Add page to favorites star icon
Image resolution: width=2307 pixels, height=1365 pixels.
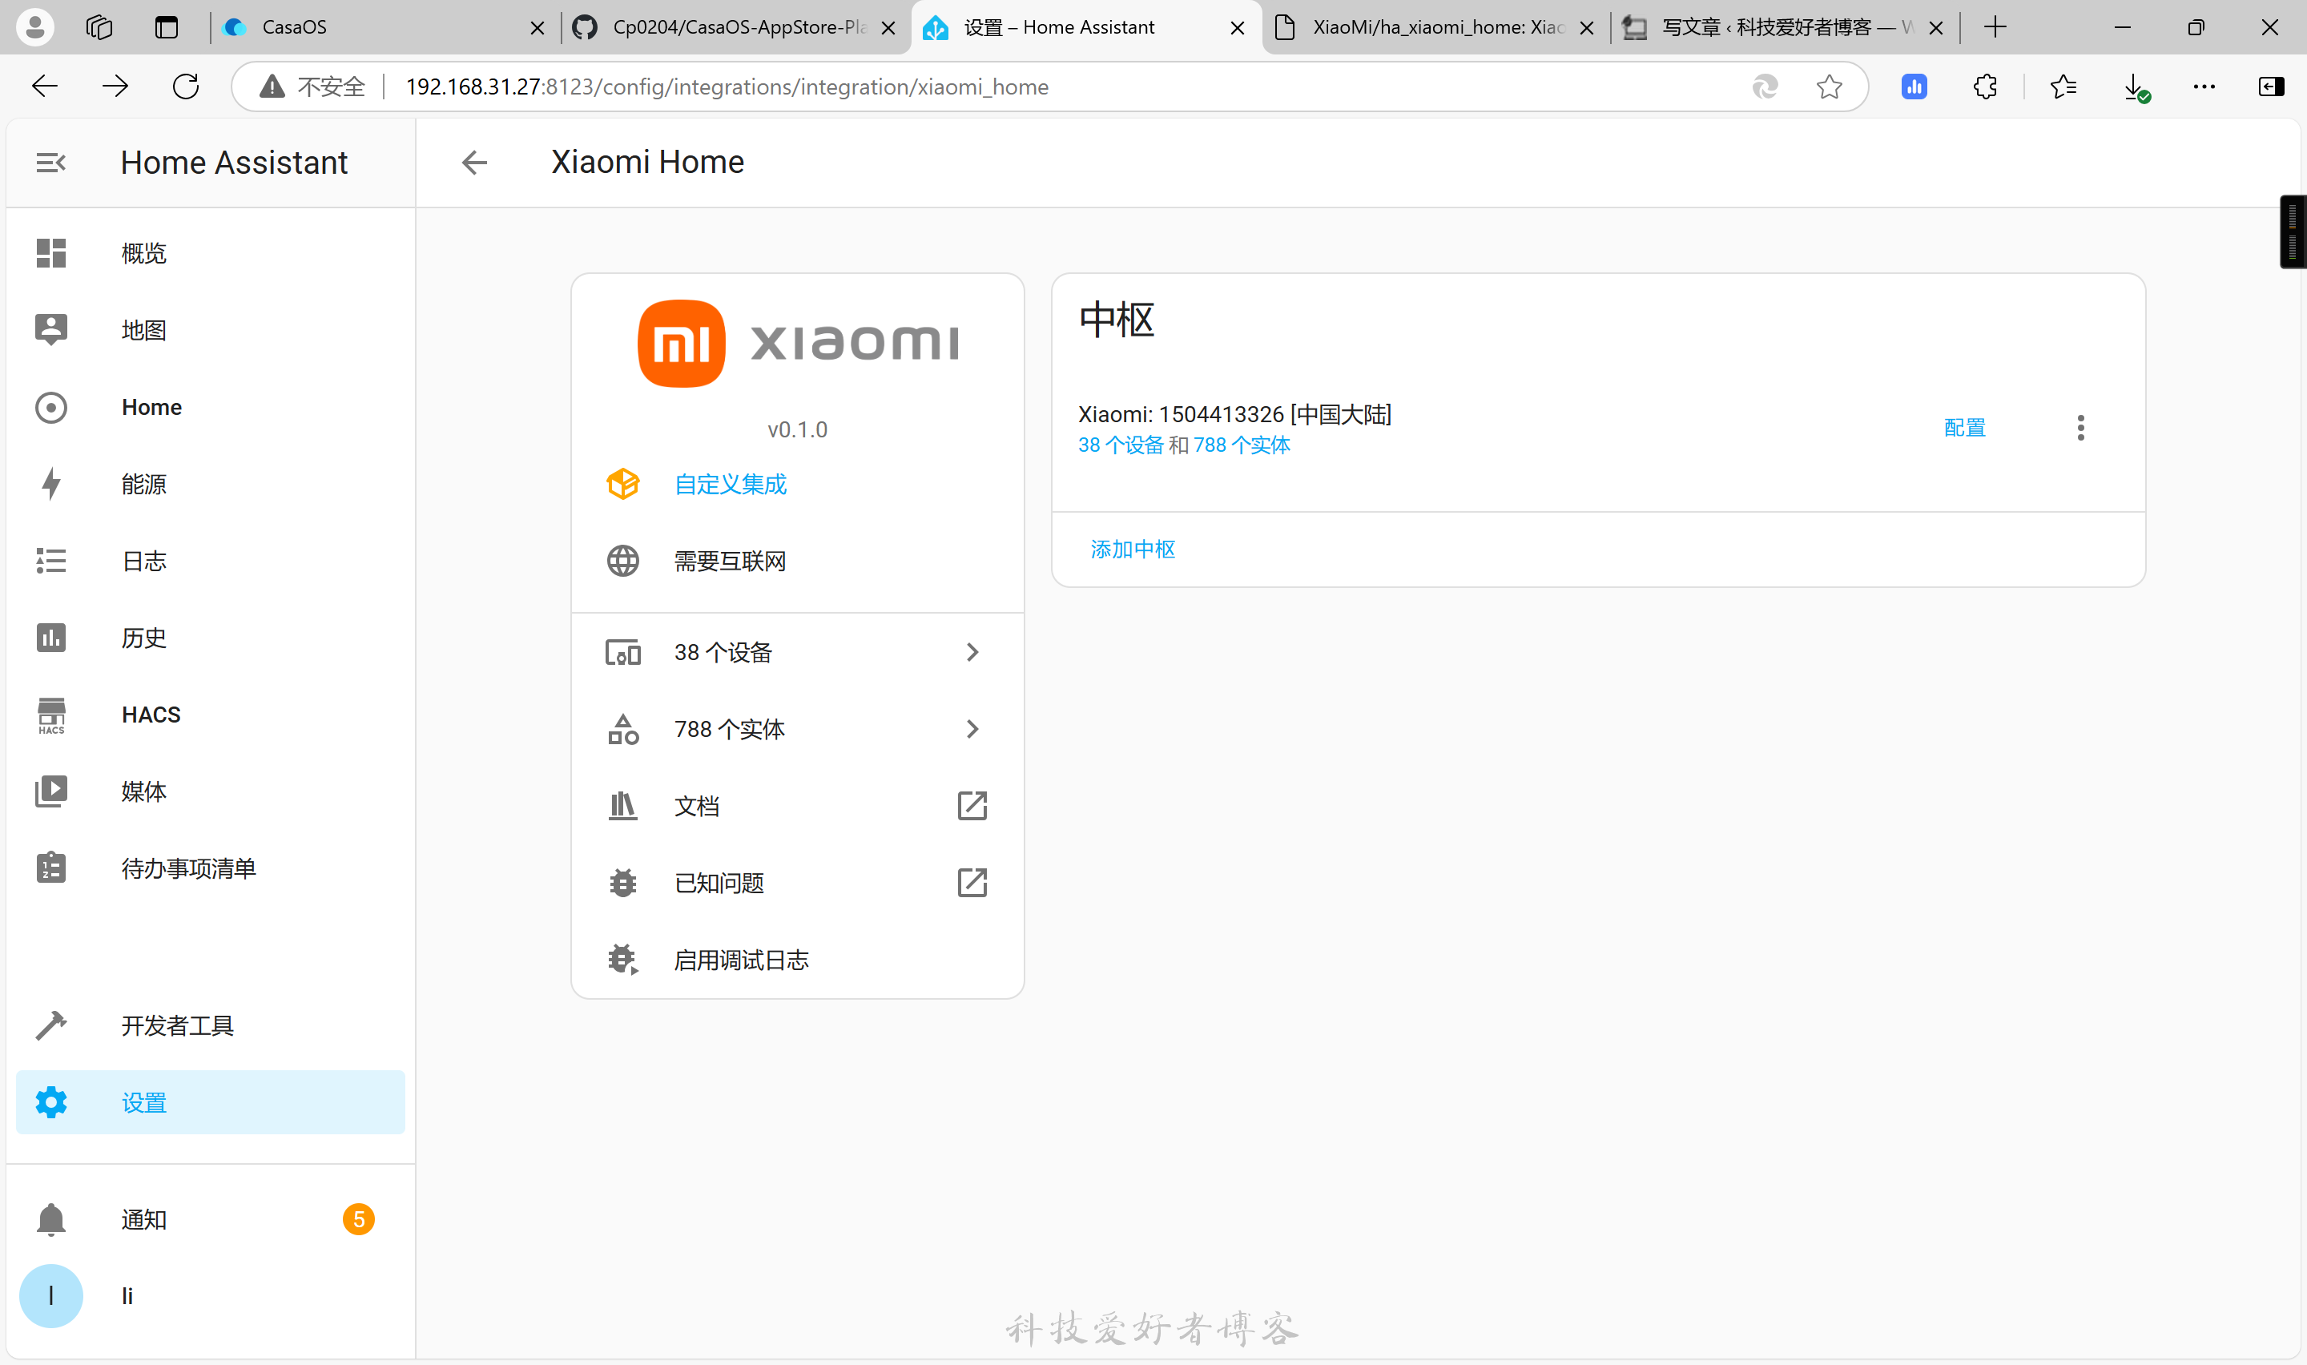(1830, 87)
